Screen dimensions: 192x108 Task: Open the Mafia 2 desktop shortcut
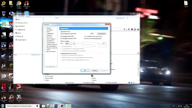pos(4,88)
